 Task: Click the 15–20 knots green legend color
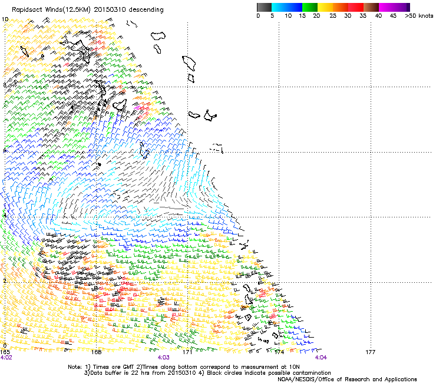(x=310, y=7)
